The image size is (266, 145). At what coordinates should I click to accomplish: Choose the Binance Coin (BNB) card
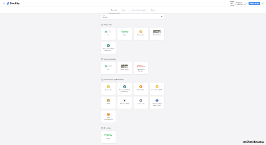[157, 89]
